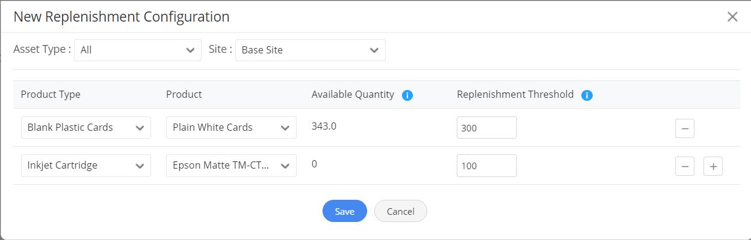Image resolution: width=751 pixels, height=240 pixels.
Task: Remove the Inkjet Cartridge row
Action: tap(685, 166)
